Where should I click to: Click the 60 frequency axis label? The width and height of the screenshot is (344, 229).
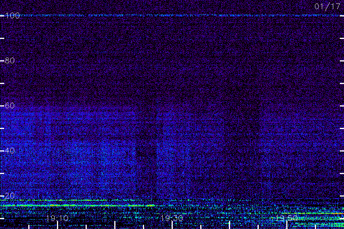click(x=10, y=106)
